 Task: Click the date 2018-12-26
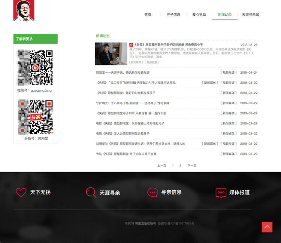click(x=249, y=45)
